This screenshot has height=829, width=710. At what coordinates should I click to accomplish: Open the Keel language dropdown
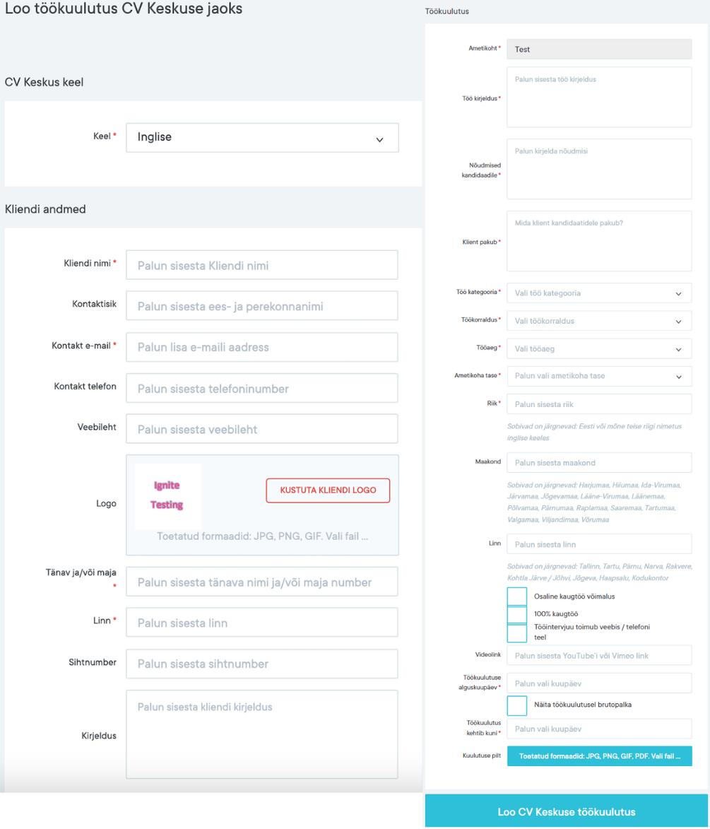coord(262,138)
